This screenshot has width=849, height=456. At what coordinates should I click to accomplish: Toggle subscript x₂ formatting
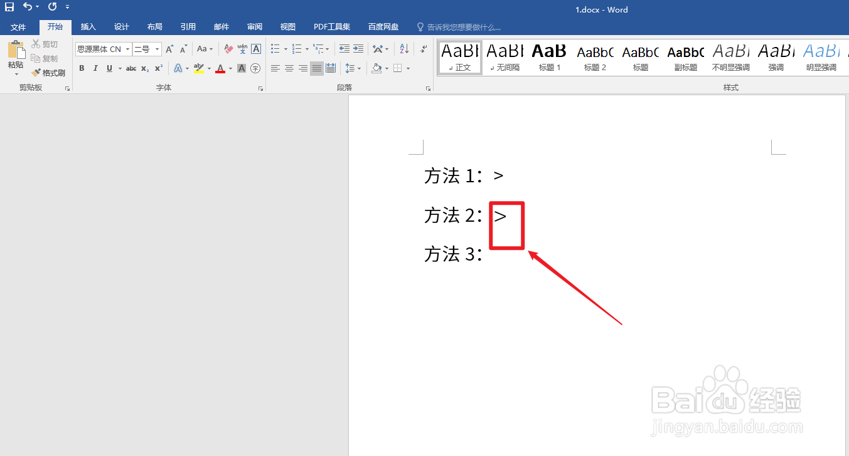(145, 68)
